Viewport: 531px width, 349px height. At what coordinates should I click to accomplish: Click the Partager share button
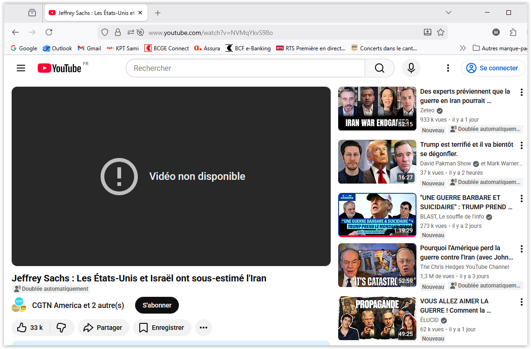tap(102, 328)
